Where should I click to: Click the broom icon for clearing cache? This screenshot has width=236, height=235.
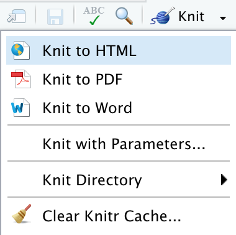[x=22, y=214]
